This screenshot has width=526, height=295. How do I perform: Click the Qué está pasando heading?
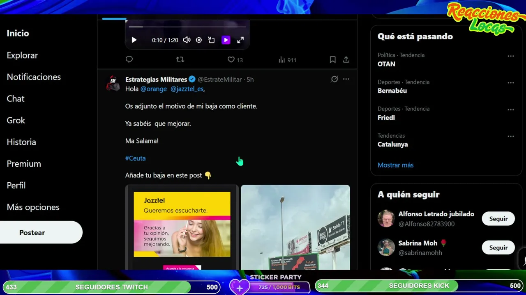(415, 36)
